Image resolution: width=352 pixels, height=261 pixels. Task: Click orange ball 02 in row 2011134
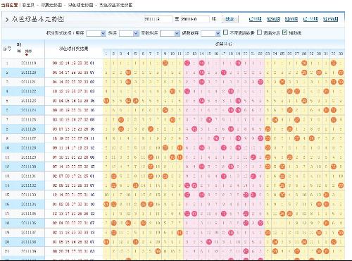(113, 204)
